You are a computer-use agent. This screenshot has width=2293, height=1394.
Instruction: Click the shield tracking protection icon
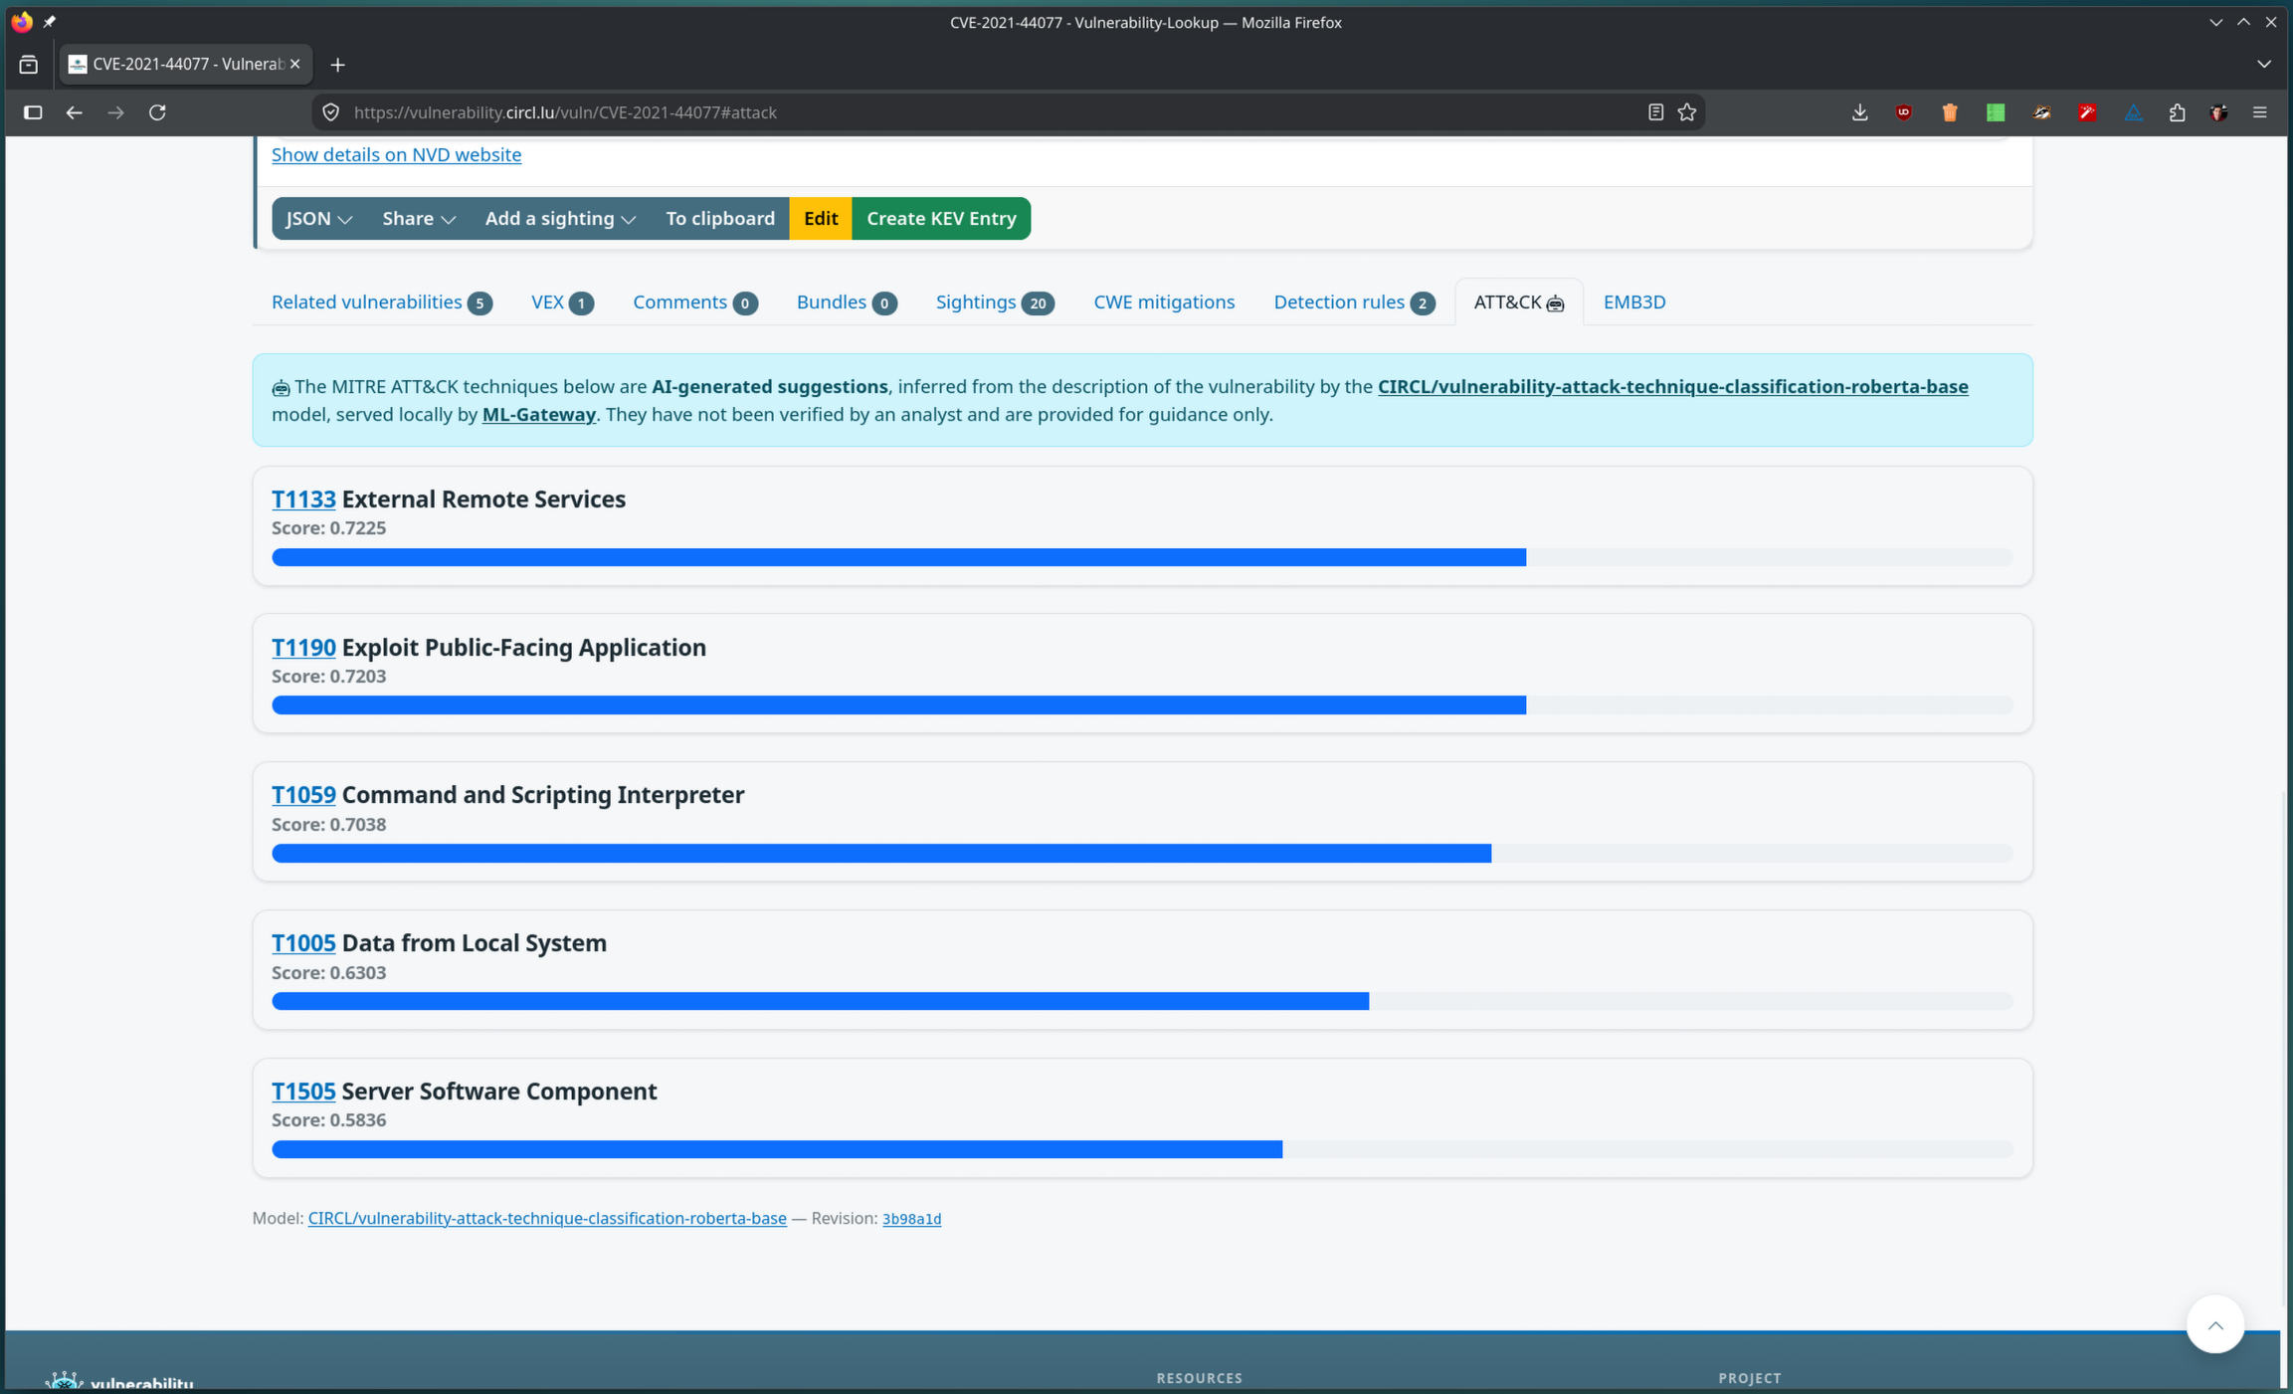click(x=331, y=112)
